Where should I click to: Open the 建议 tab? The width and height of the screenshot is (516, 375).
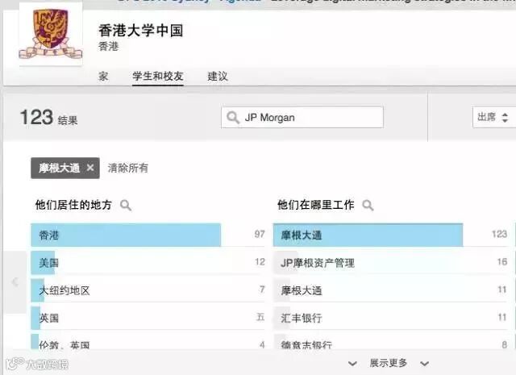(218, 76)
